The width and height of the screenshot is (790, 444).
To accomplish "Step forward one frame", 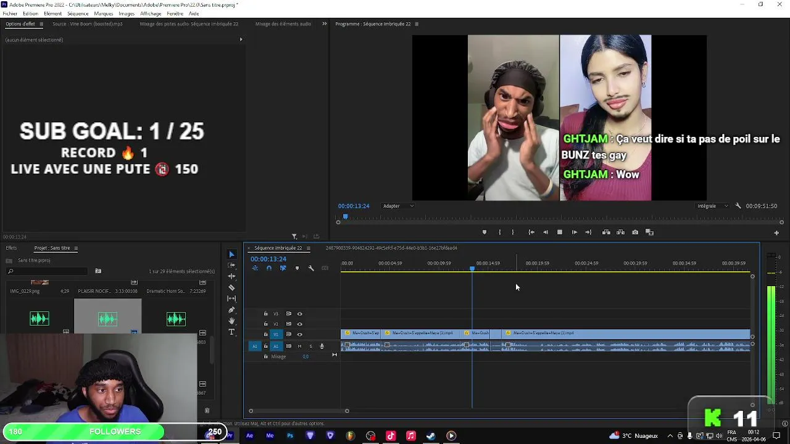I will click(x=574, y=232).
